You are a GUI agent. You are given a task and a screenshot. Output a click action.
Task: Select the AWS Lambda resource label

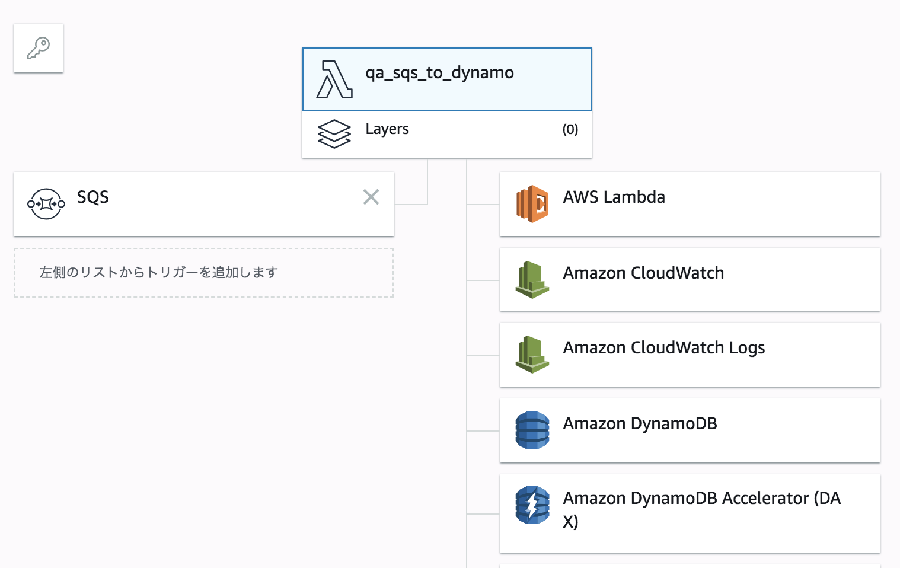[x=614, y=197]
